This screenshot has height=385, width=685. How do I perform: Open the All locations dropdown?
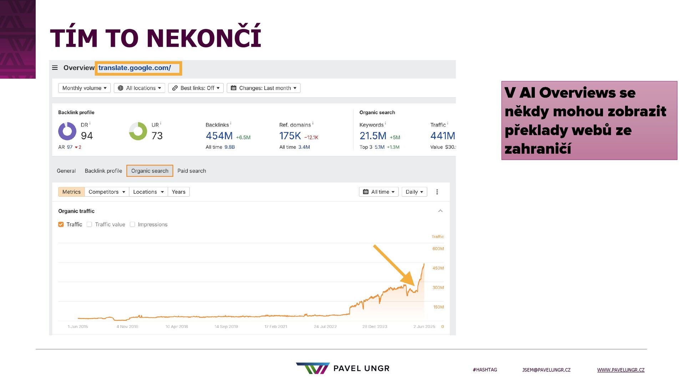(x=139, y=88)
